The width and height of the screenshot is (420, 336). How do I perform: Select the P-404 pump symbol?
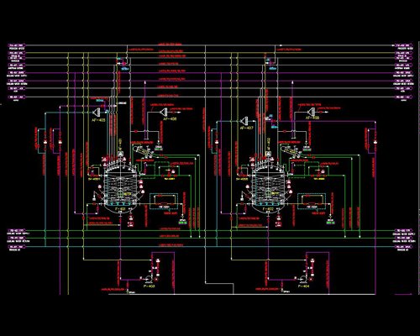point(302,279)
